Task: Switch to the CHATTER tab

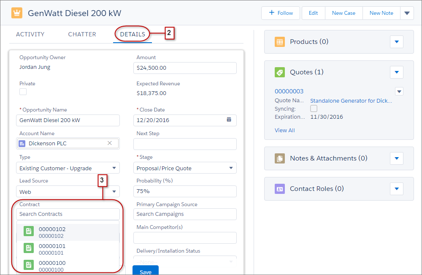Action: pyautogui.click(x=82, y=34)
